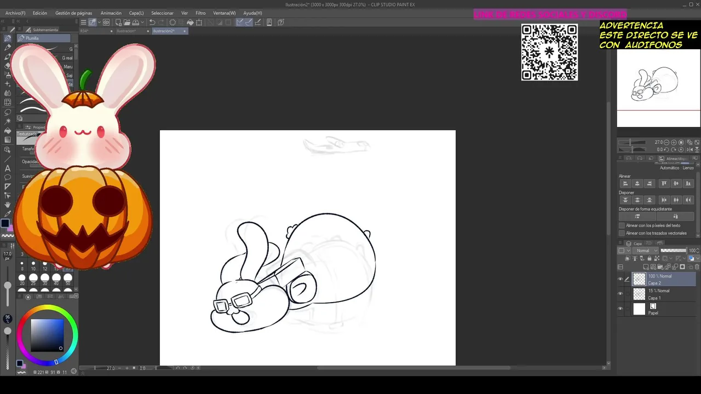The image size is (701, 394).
Task: Click the align right edges button
Action: tap(650, 184)
